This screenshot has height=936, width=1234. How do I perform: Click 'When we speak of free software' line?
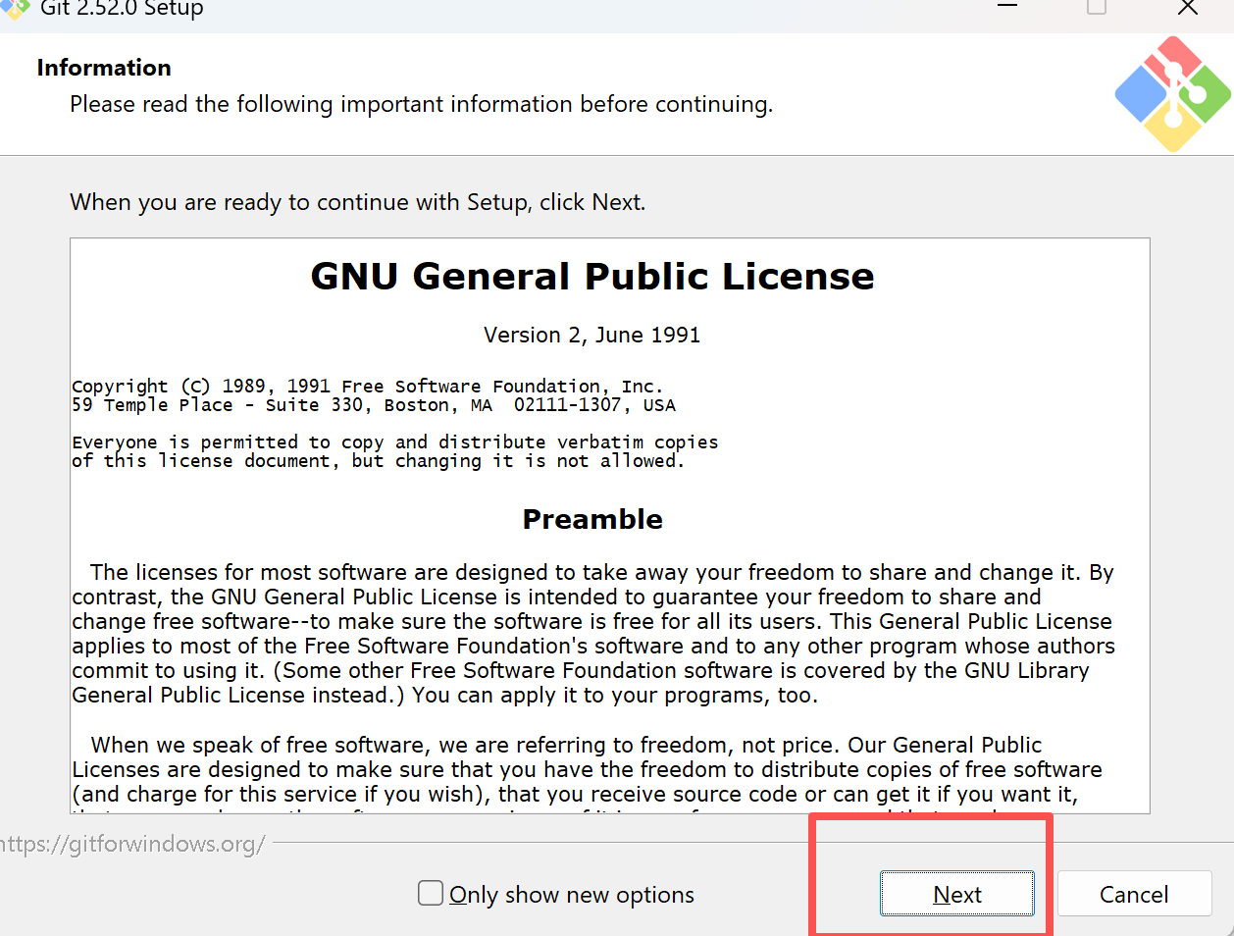coord(567,746)
